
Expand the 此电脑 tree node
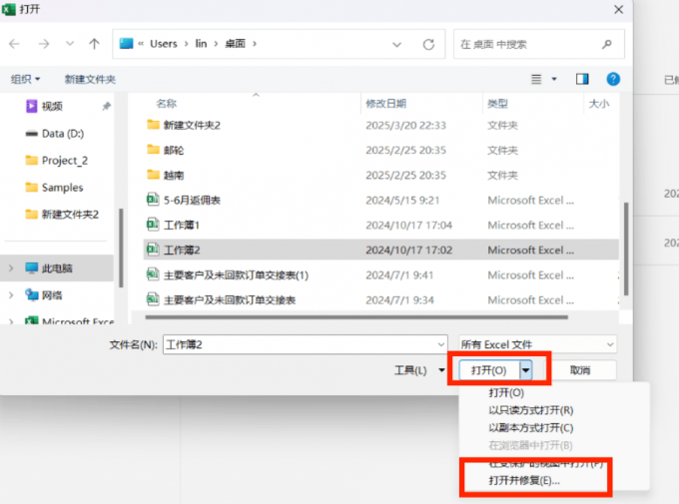(11, 268)
